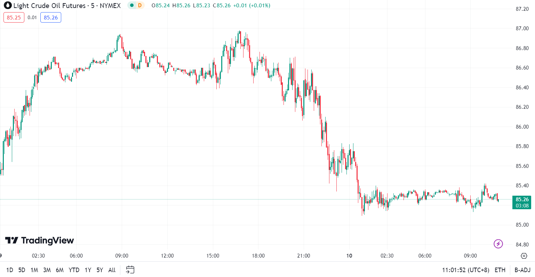Screen dimensions: 535x277
Task: Click the green market status dot
Action: click(x=132, y=6)
